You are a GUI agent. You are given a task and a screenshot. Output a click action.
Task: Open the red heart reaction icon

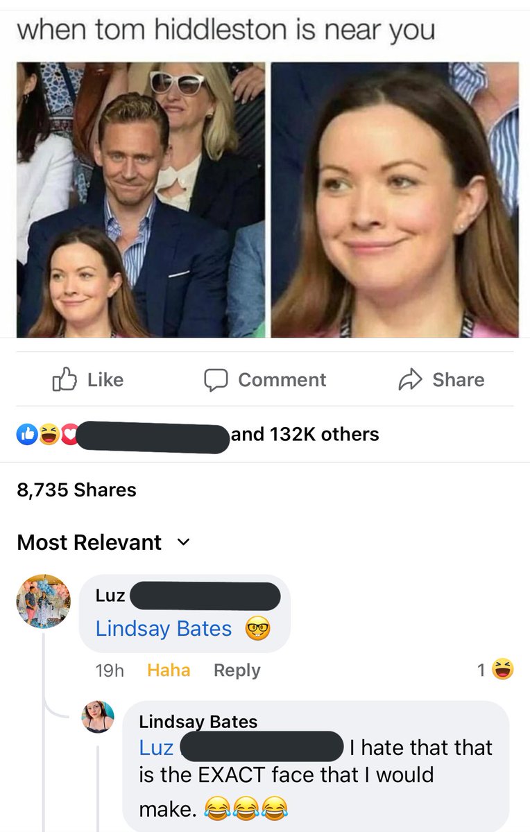pyautogui.click(x=69, y=435)
